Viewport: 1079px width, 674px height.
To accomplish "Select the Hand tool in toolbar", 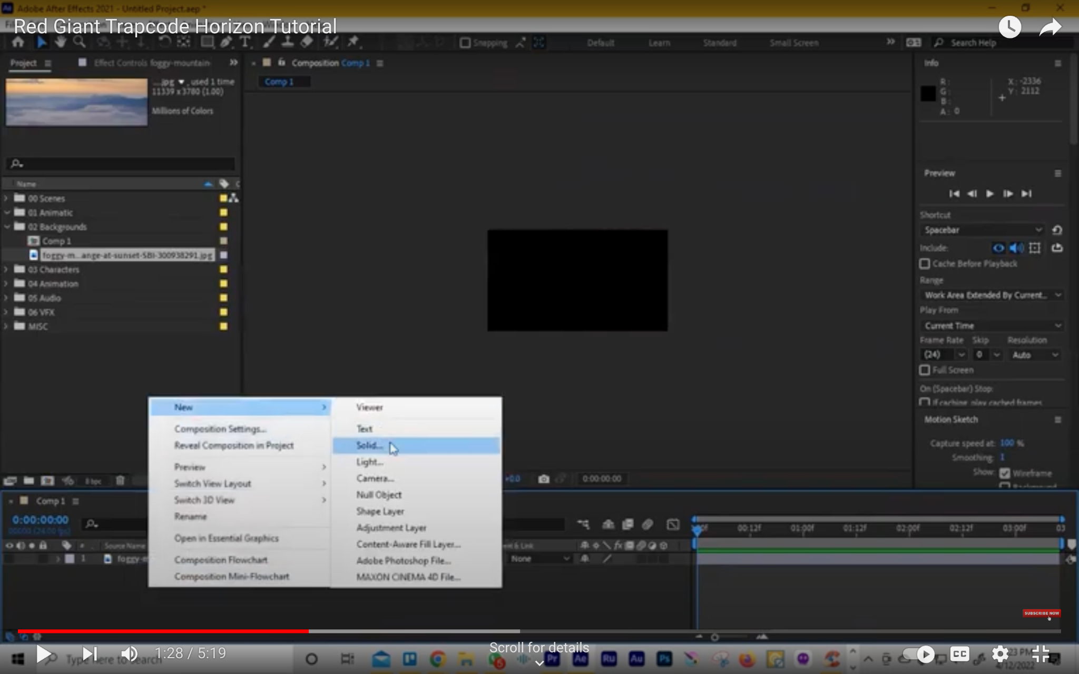I will coord(61,42).
